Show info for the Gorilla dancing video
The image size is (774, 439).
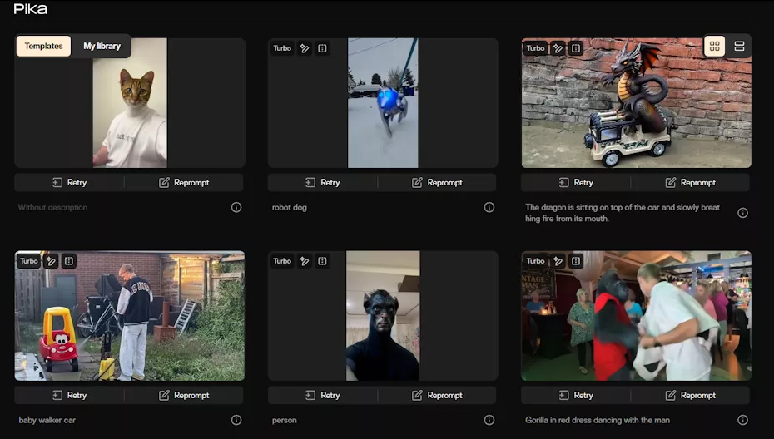[x=742, y=420]
